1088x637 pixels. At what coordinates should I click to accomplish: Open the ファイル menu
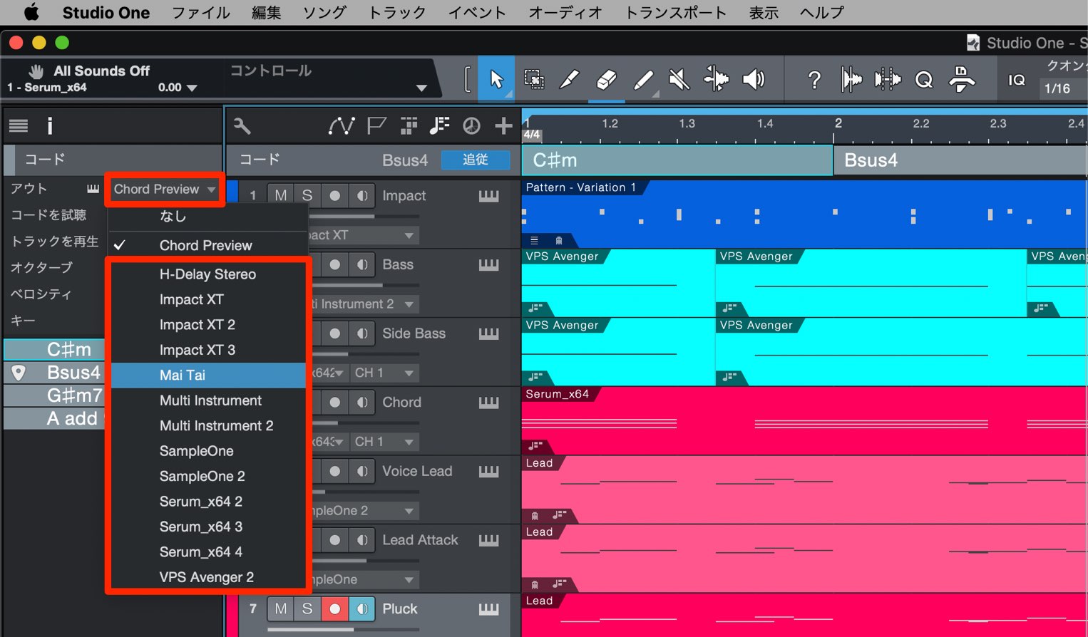pyautogui.click(x=201, y=13)
